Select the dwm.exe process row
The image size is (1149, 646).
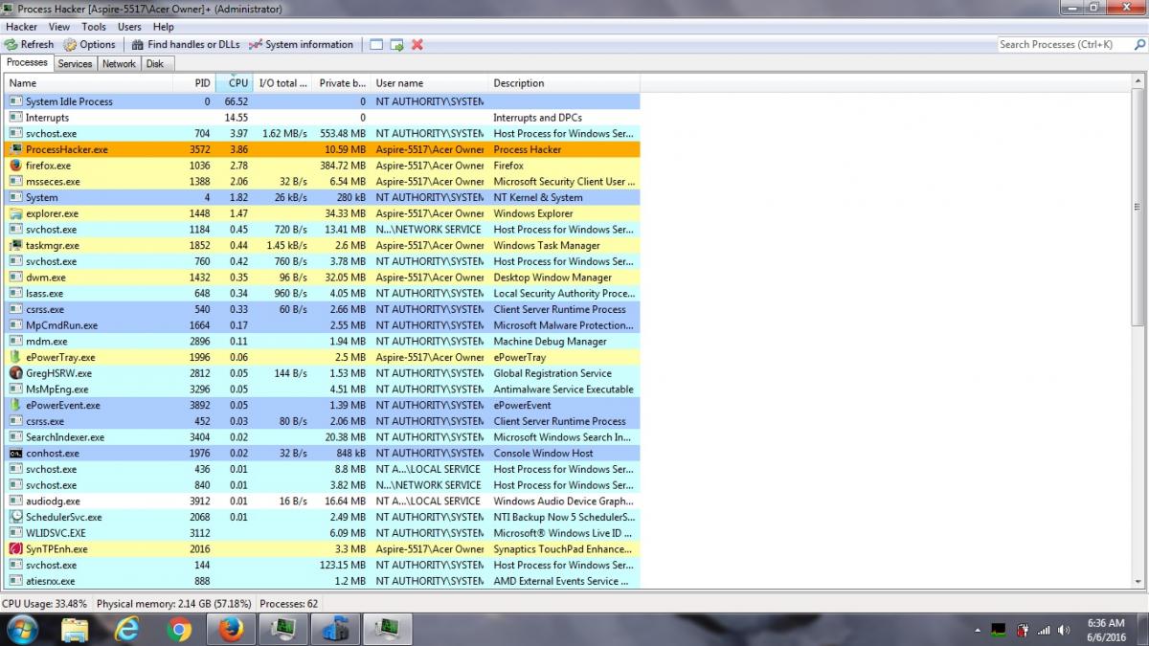[x=323, y=278]
